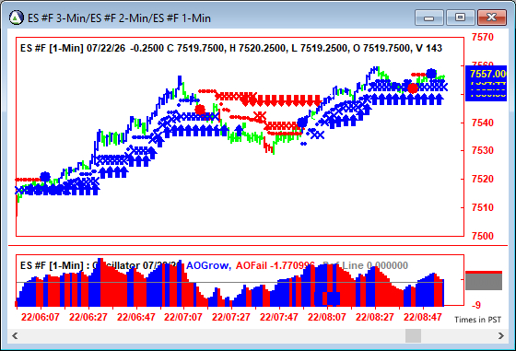Image resolution: width=516 pixels, height=351 pixels.
Task: Click the AOGrow indicator label
Action: click(208, 265)
